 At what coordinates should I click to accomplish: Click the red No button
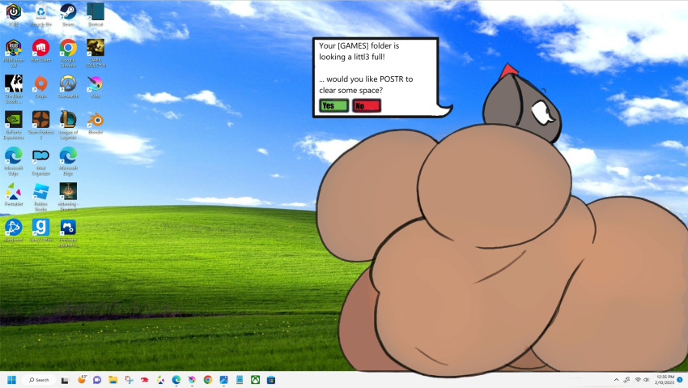point(366,106)
